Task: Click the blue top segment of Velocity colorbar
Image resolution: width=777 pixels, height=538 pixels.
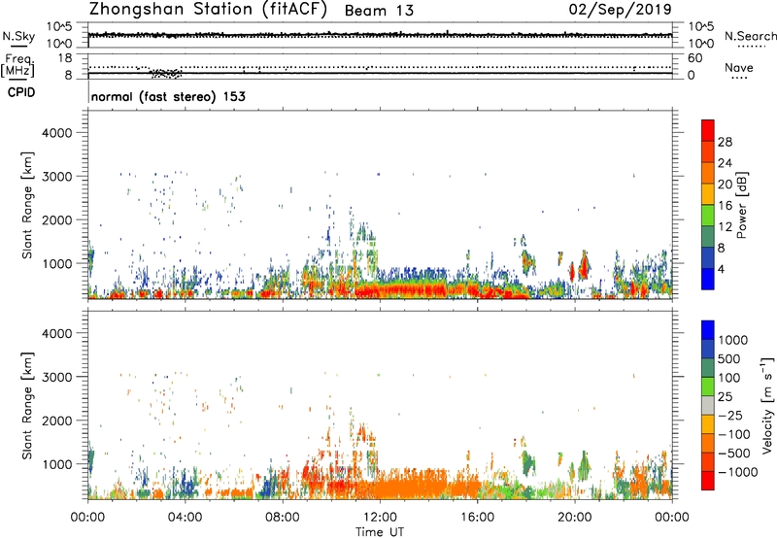Action: tap(708, 330)
